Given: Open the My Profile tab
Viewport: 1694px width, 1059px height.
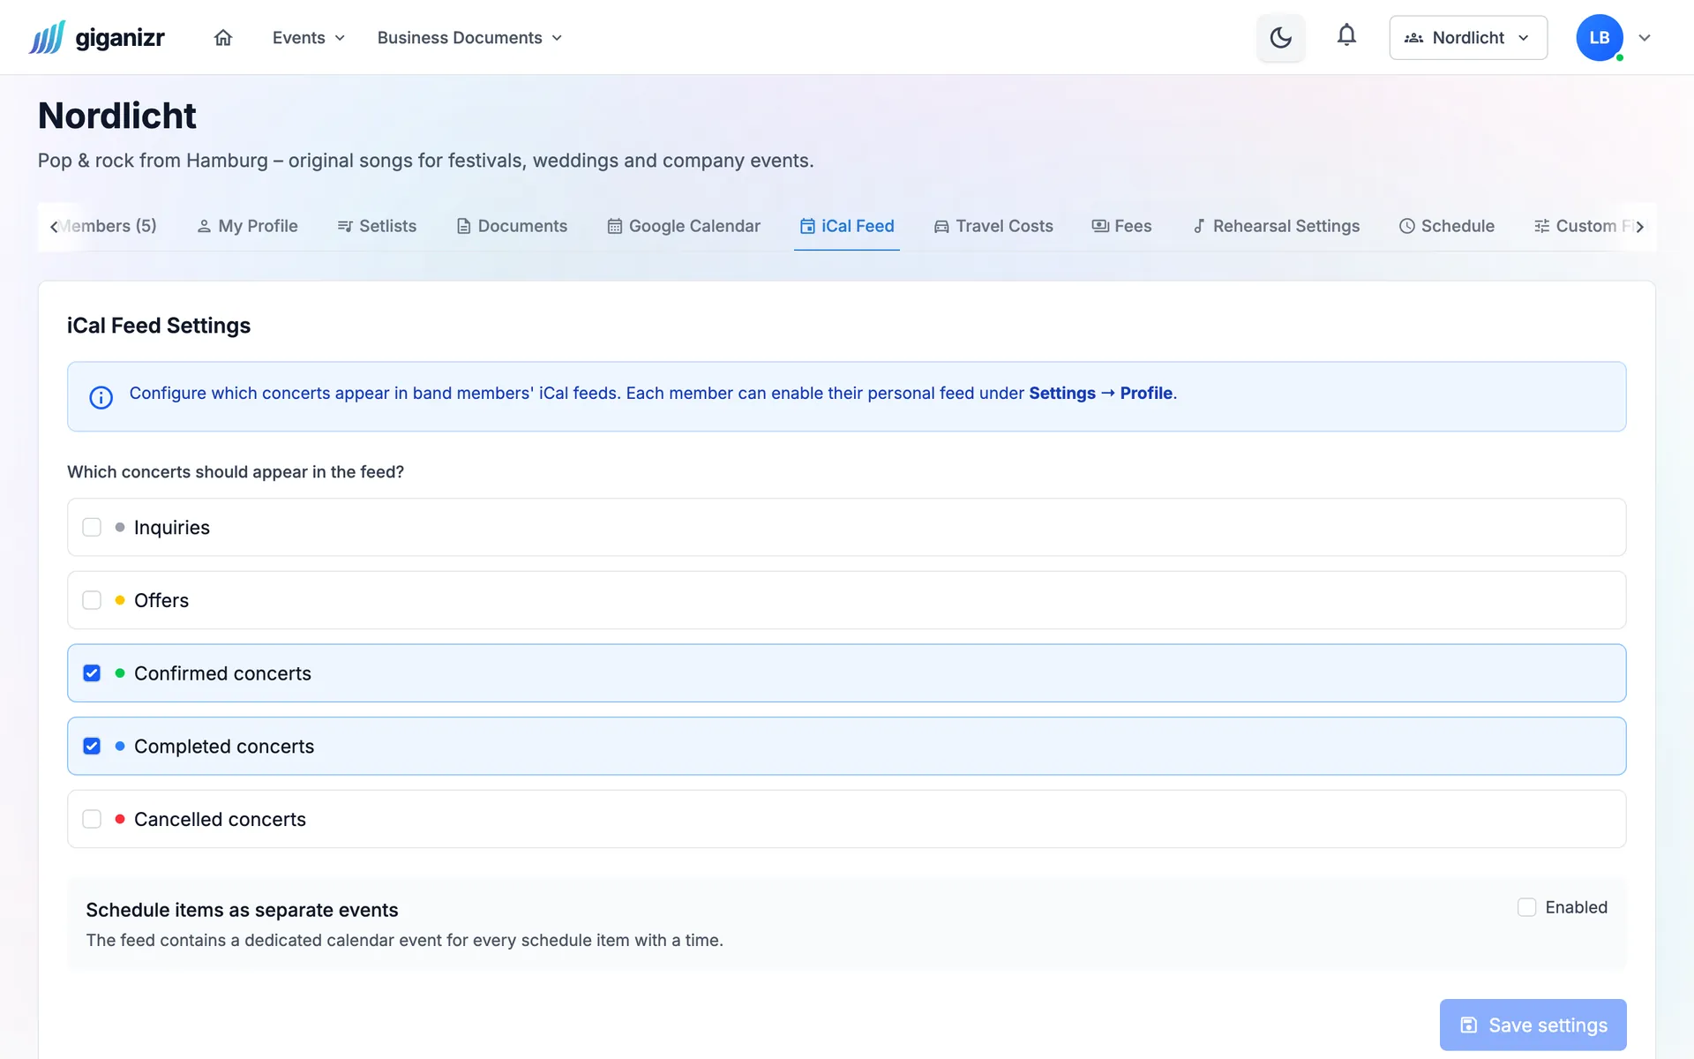Looking at the screenshot, I should click(x=247, y=226).
